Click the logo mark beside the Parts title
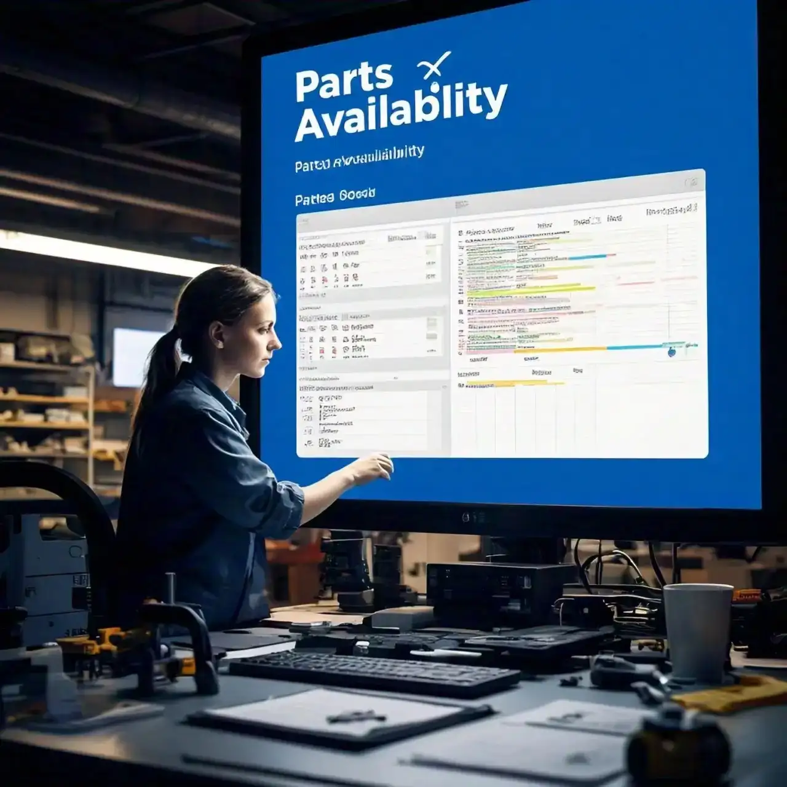 (434, 66)
